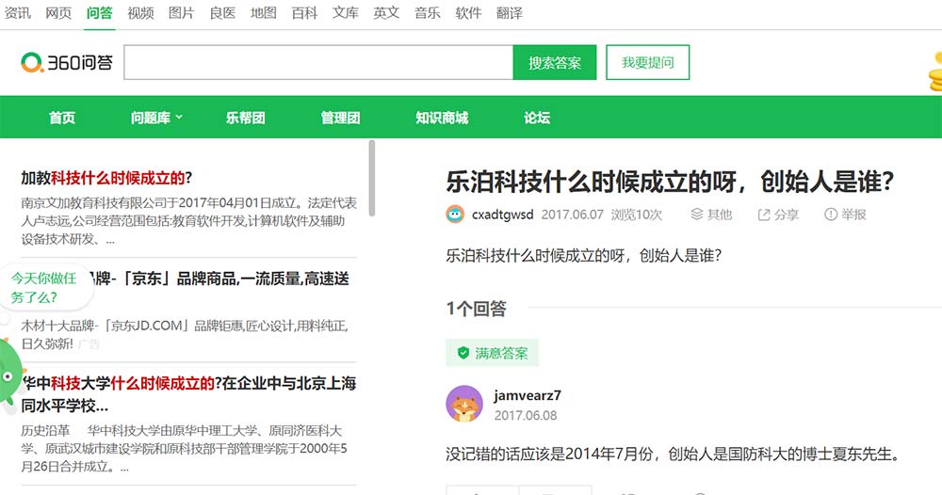Click the 其他 category icon
Viewport: 942px width, 495px height.
(x=697, y=215)
